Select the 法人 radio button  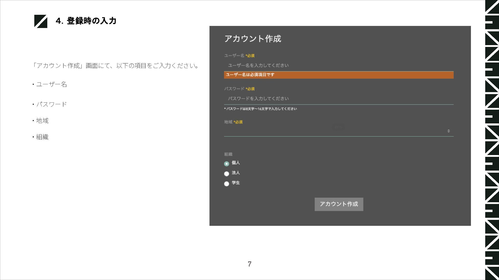pyautogui.click(x=226, y=174)
